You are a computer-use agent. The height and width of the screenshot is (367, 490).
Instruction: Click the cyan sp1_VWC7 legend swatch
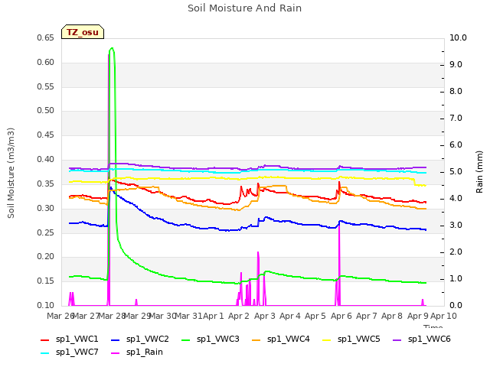45,353
